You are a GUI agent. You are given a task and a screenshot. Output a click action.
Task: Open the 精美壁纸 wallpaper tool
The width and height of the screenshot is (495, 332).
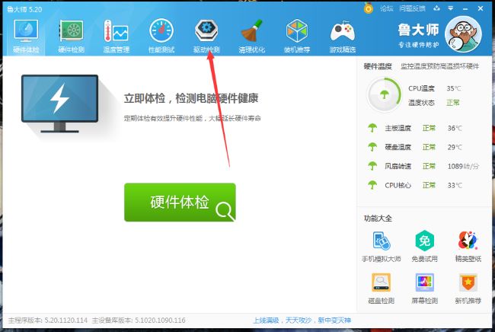pyautogui.click(x=468, y=247)
